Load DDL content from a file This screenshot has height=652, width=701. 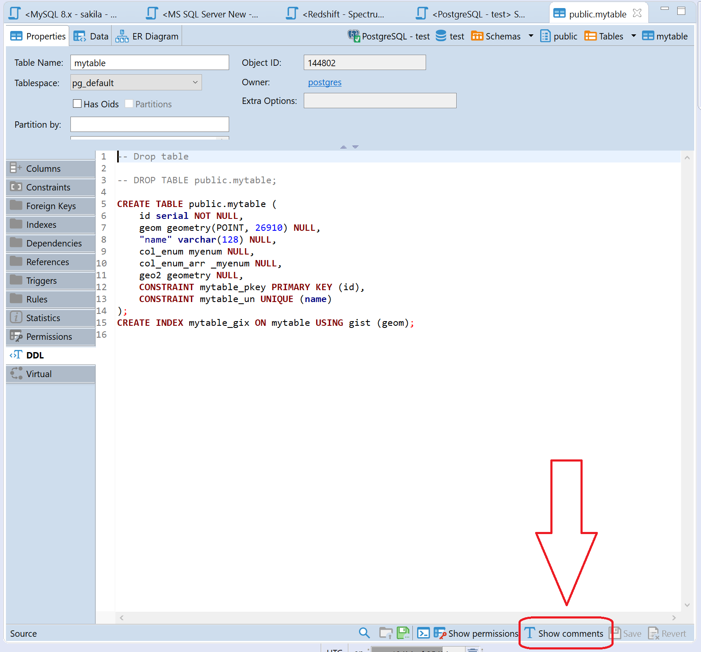coord(385,632)
